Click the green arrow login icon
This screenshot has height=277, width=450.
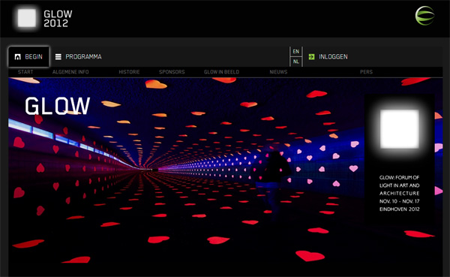[x=311, y=57]
